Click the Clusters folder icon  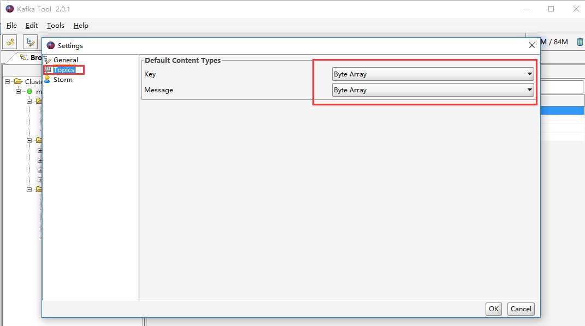[18, 81]
